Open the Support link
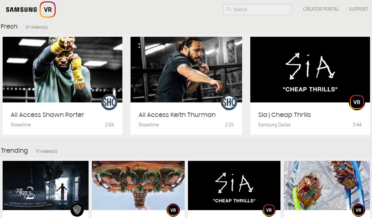Screen dimensions: 372x218 point(359,9)
